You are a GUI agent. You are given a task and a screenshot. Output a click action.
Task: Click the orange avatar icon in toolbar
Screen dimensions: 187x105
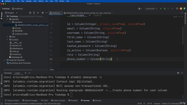[x=181, y=8]
